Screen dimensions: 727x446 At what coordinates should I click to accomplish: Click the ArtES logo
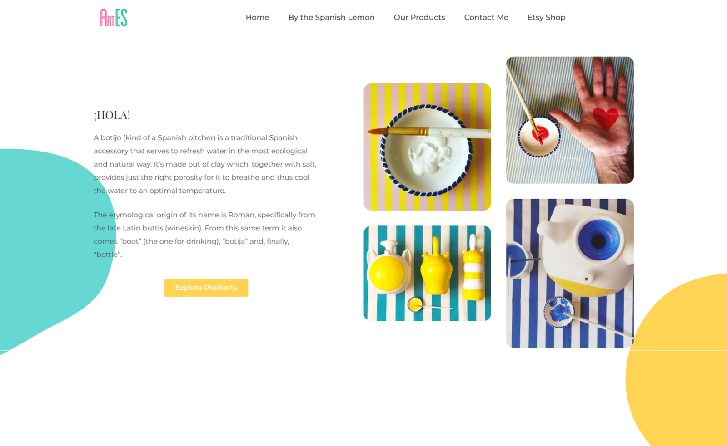pos(114,18)
